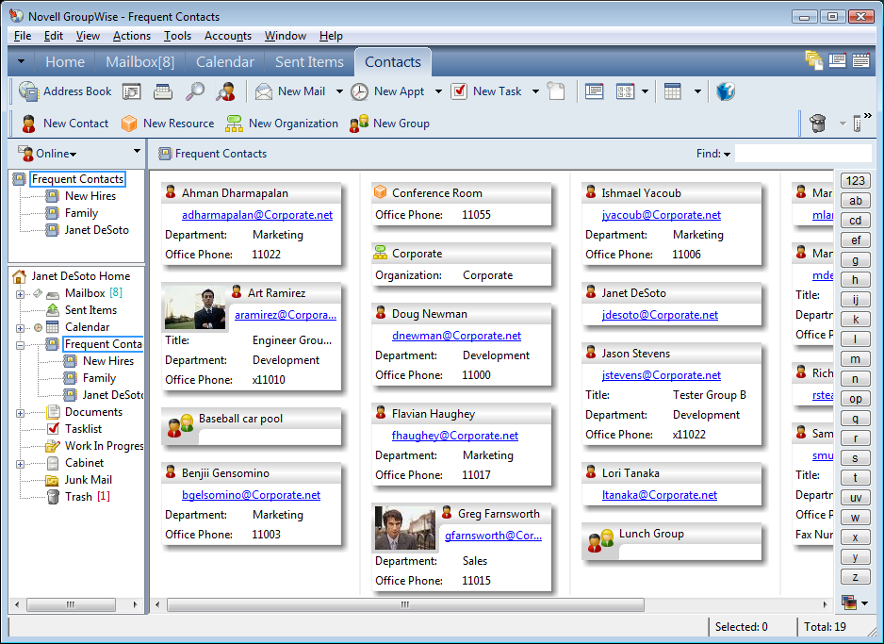Click the detail list view grid icon
The height and width of the screenshot is (644, 884).
point(673,91)
